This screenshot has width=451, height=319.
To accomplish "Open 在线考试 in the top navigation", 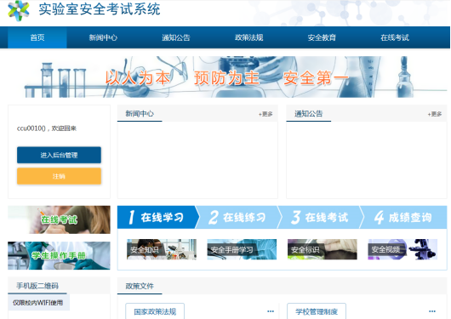I will tap(395, 37).
